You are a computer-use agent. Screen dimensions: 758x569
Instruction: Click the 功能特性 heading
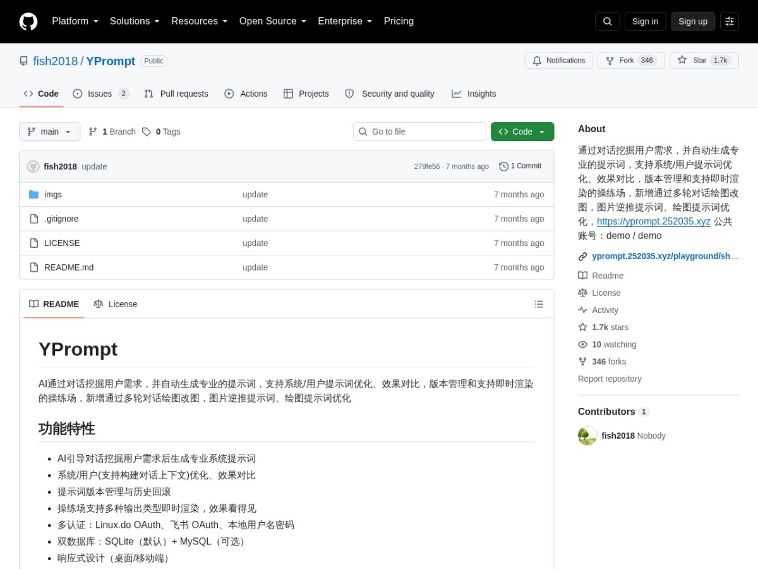tap(66, 429)
